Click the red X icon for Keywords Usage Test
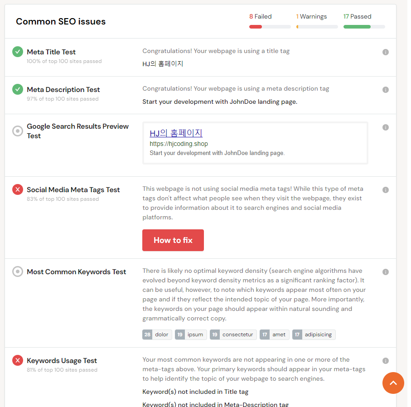Image resolution: width=411 pixels, height=407 pixels. pyautogui.click(x=18, y=360)
